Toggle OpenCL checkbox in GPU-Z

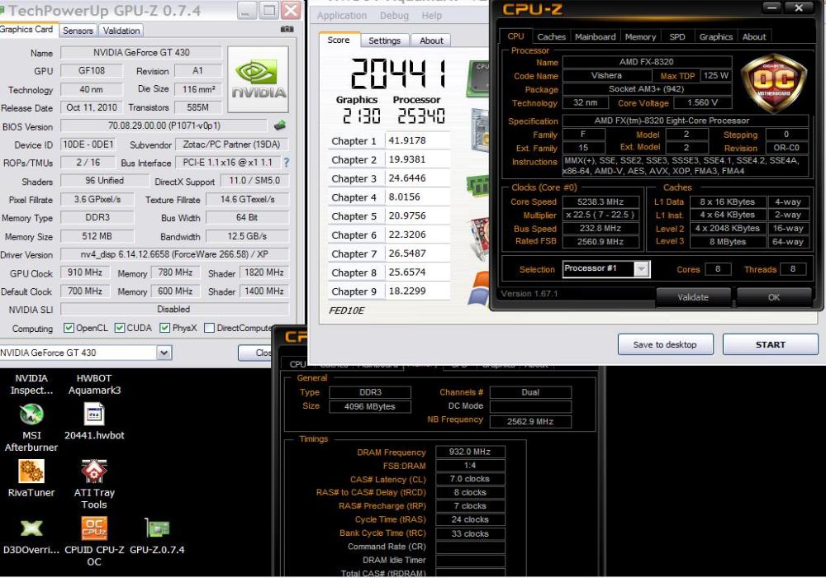[69, 328]
